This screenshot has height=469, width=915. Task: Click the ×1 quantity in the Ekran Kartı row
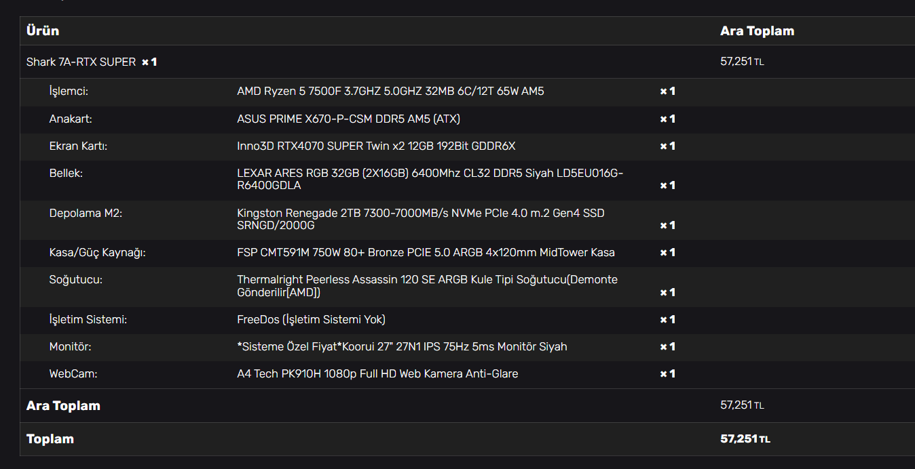click(x=667, y=146)
